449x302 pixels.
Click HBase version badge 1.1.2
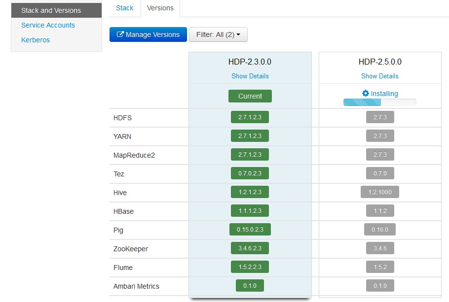pyautogui.click(x=380, y=211)
